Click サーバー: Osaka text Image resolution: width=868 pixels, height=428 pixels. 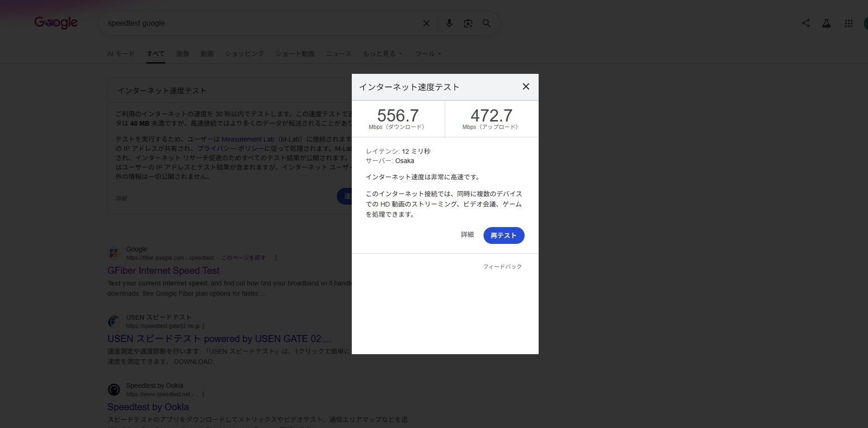(390, 161)
